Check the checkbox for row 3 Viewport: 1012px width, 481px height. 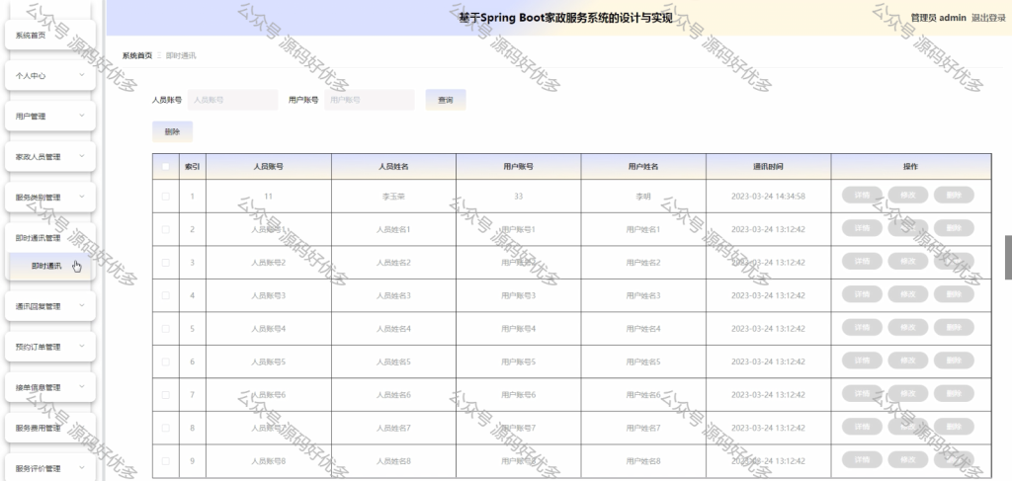[x=166, y=263]
